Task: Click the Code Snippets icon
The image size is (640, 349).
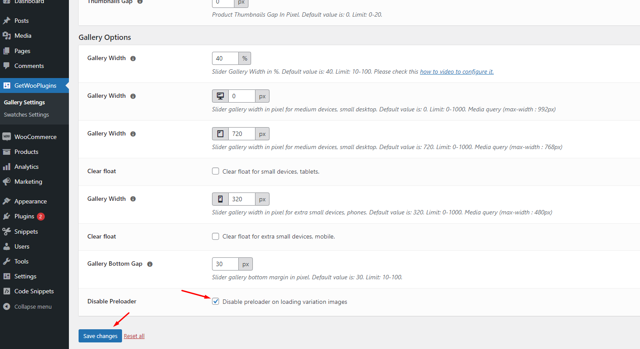Action: 7,291
